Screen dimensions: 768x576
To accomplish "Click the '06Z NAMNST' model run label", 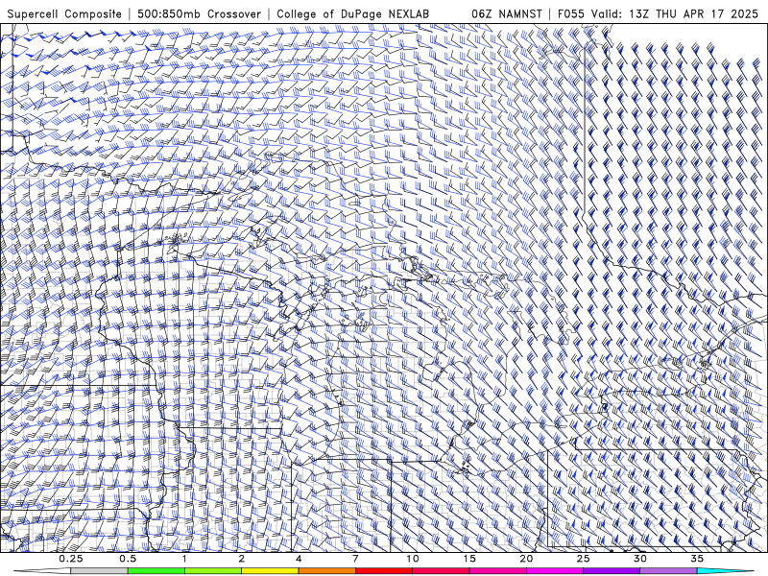I will click(507, 13).
